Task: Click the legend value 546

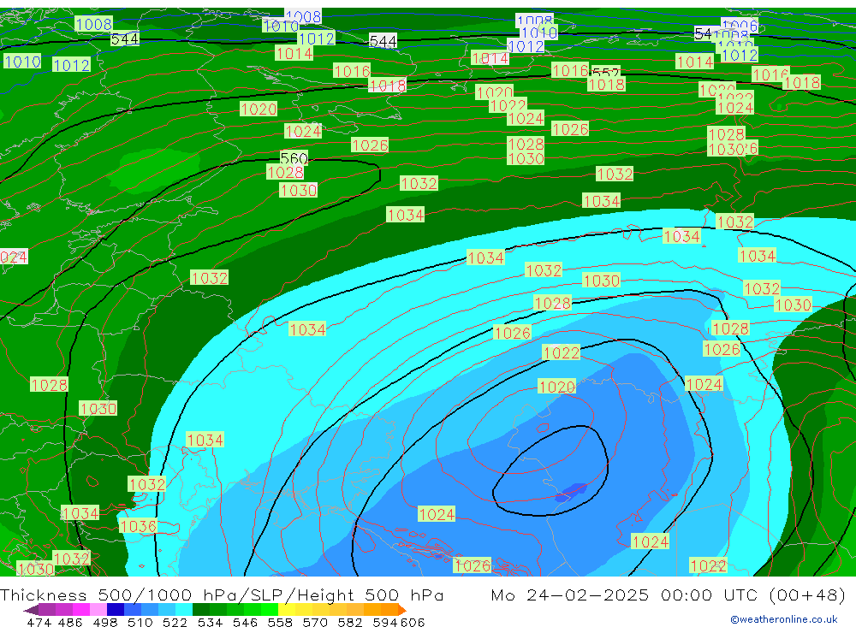Action: (x=245, y=622)
